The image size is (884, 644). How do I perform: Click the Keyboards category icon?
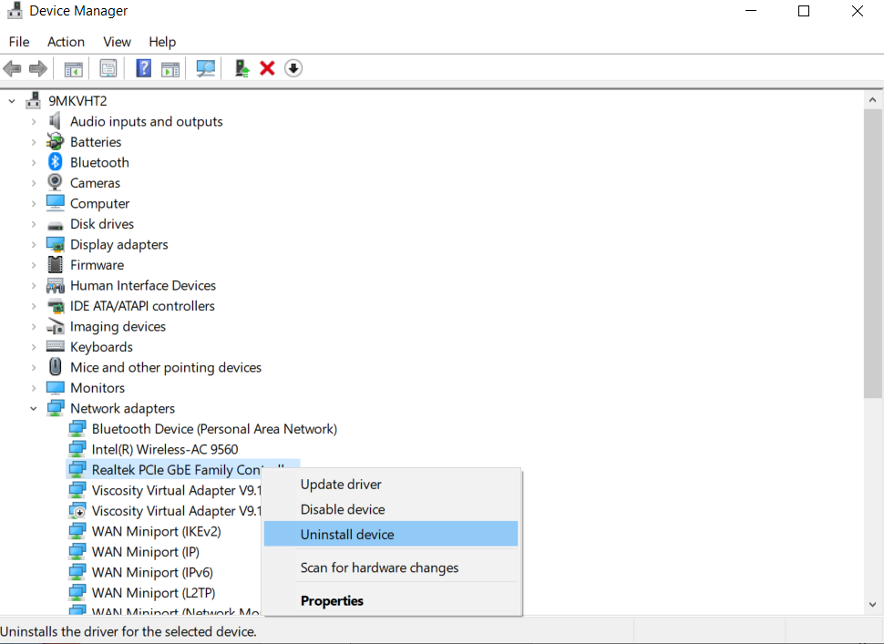tap(56, 346)
